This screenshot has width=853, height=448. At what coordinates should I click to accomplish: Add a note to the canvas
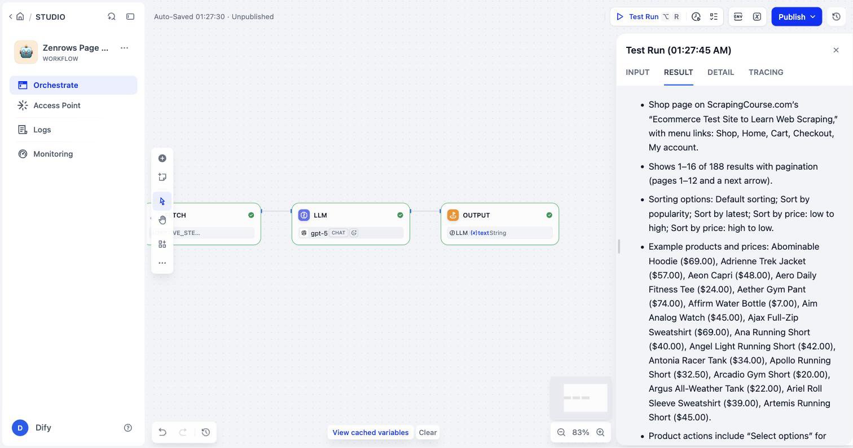[162, 177]
